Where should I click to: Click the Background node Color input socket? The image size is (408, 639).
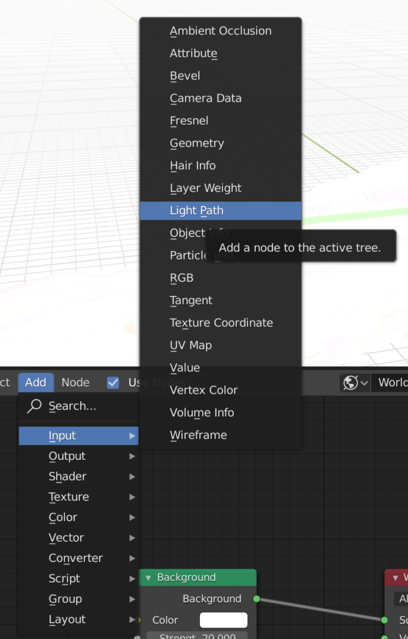tap(138, 620)
